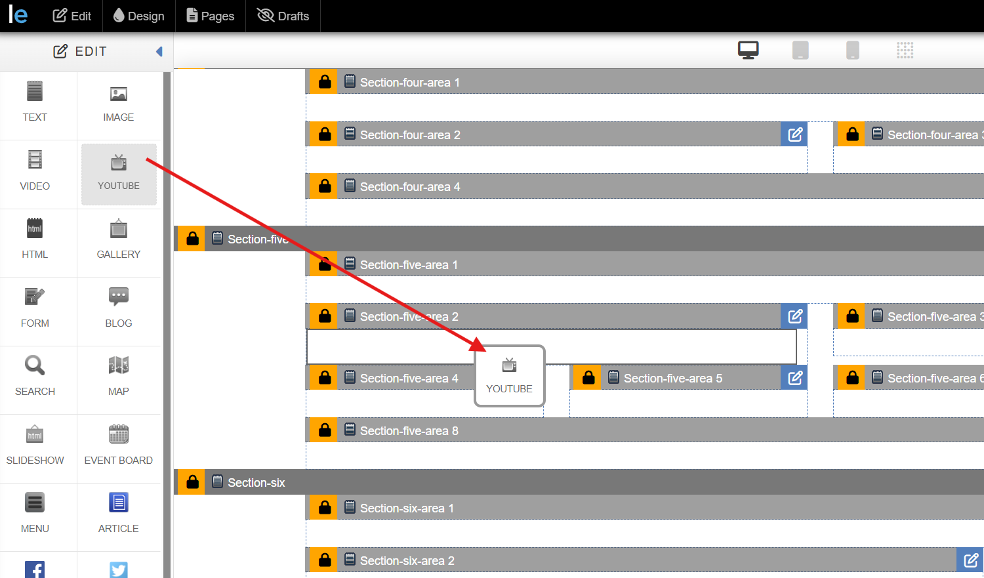Switch to tablet preview mode
Viewport: 984px width, 578px height.
[x=800, y=51]
